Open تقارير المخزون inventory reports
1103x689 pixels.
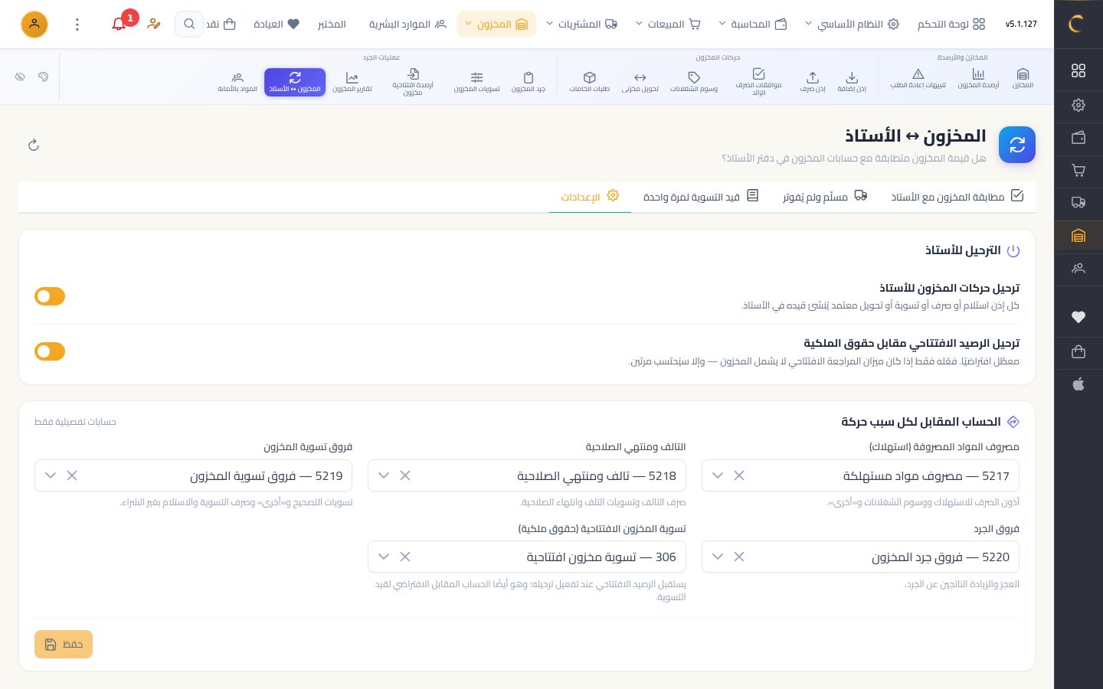point(352,81)
